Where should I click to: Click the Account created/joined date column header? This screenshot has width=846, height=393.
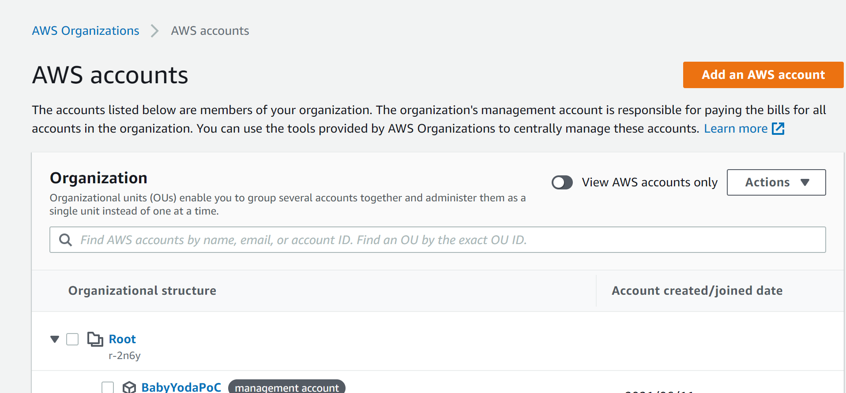[697, 291]
